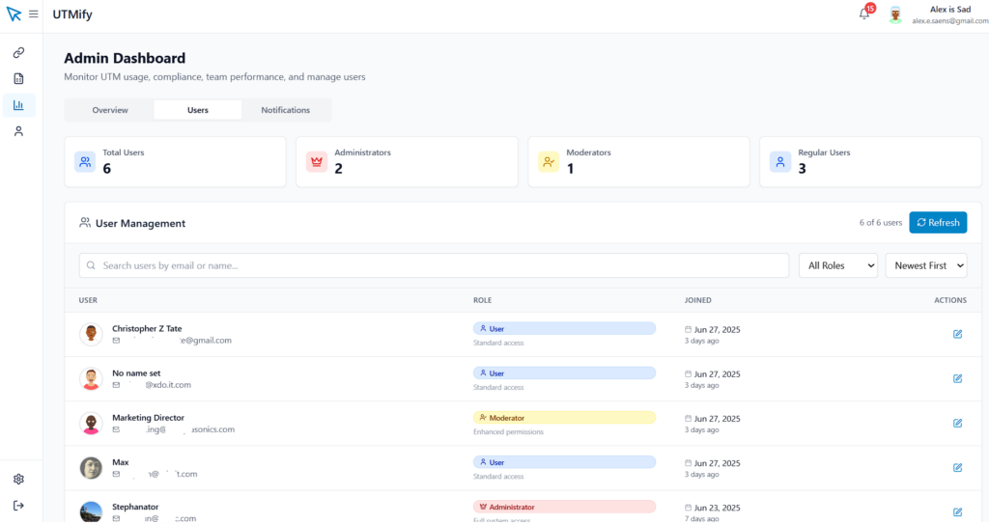989x524 pixels.
Task: Click the logout icon in sidebar
Action: (19, 506)
